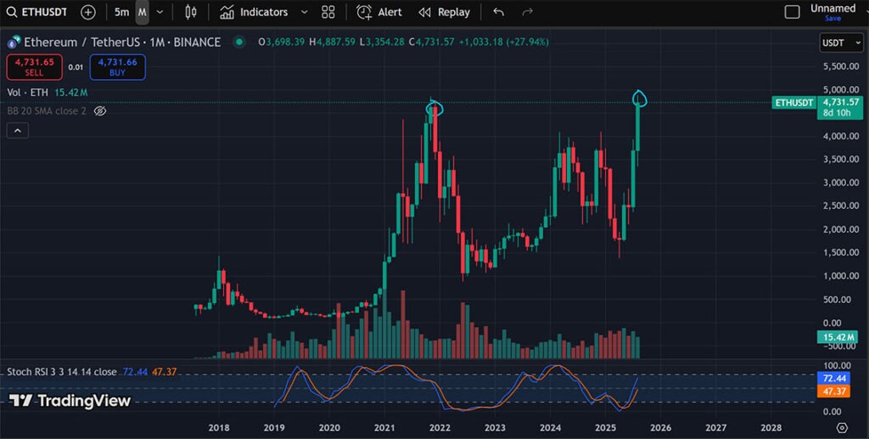Click the green market status dot
The image size is (869, 439).
(238, 42)
